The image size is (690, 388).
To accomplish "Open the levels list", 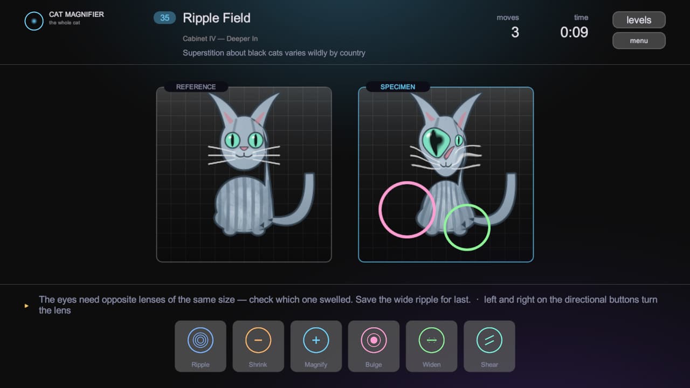I will click(639, 20).
